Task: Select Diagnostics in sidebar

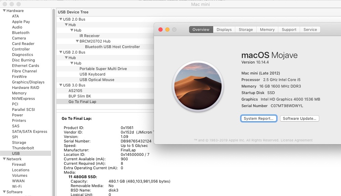Action: [x=23, y=55]
